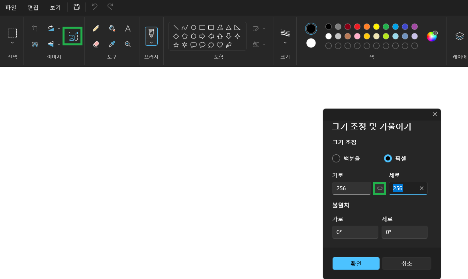Open the Layers panel
This screenshot has width=468, height=279.
point(459,36)
